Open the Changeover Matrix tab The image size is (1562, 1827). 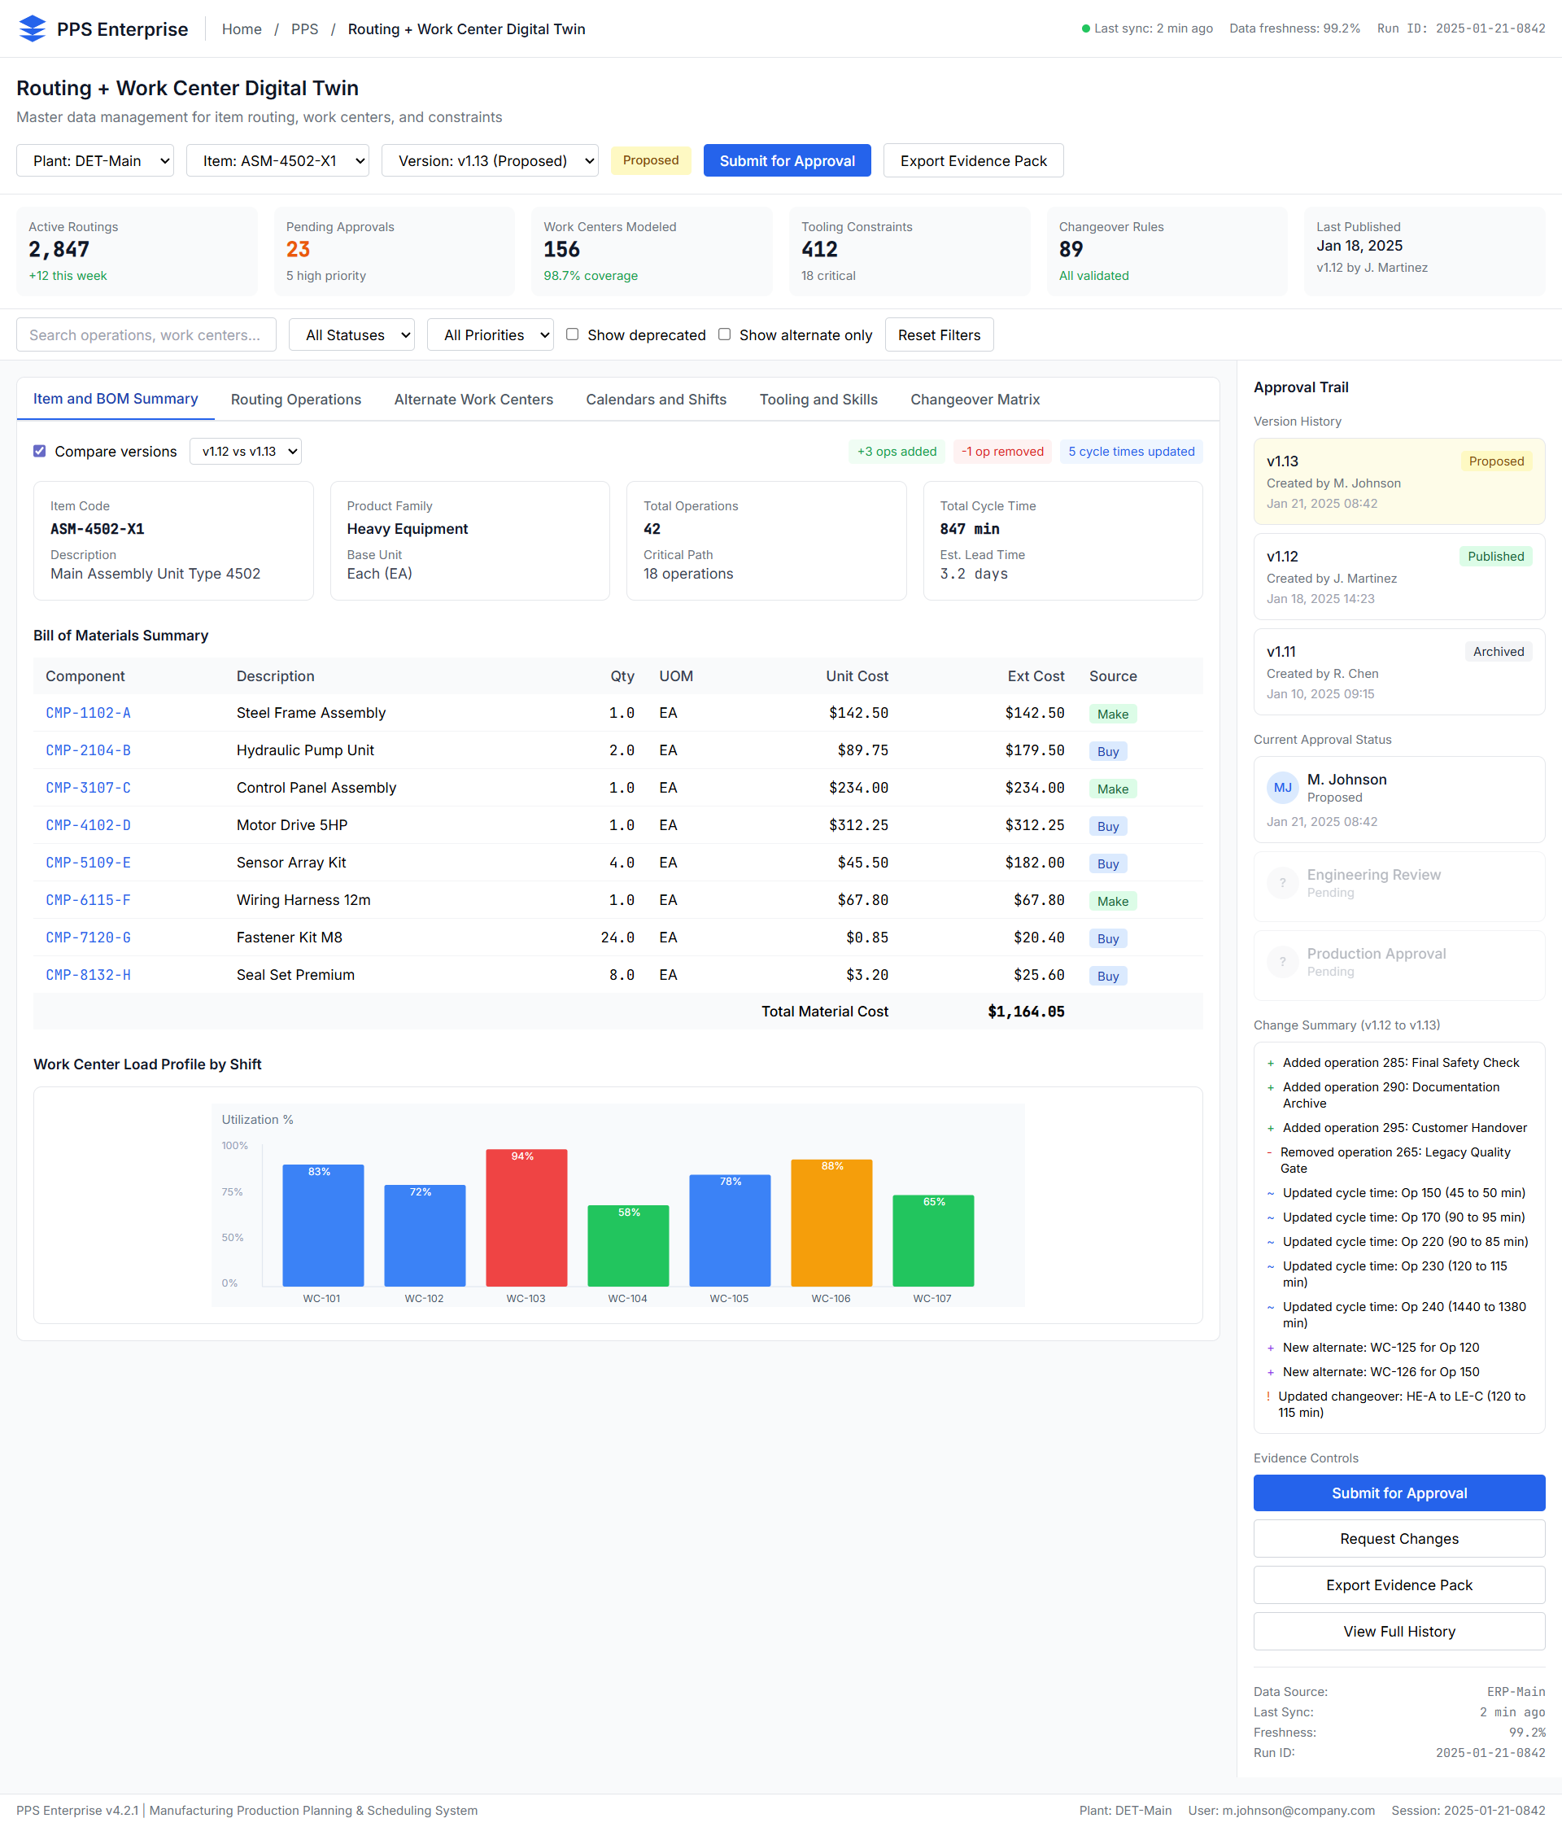[975, 400]
